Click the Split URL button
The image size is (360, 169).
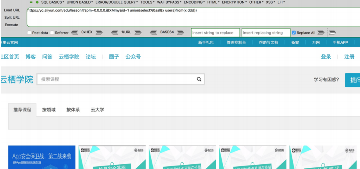[12, 18]
